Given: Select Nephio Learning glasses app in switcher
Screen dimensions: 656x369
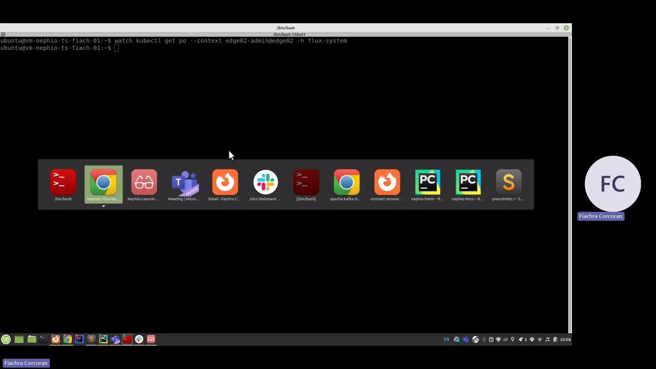Looking at the screenshot, I should tap(143, 184).
